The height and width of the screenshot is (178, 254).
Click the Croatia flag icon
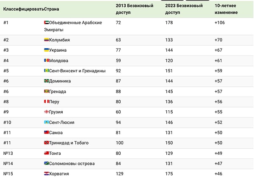(x=47, y=174)
